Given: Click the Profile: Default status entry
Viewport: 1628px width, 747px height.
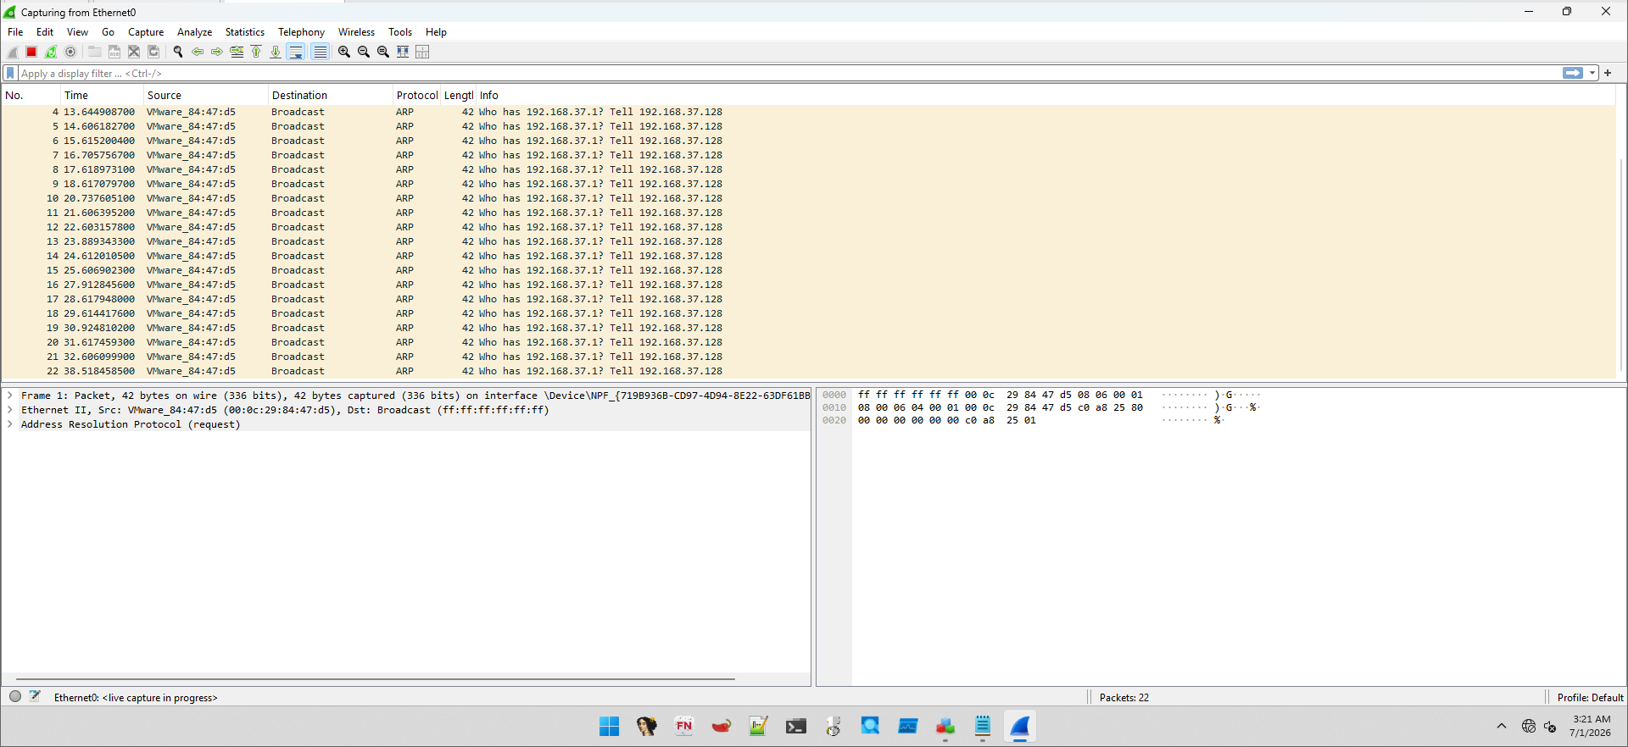Looking at the screenshot, I should 1590,698.
